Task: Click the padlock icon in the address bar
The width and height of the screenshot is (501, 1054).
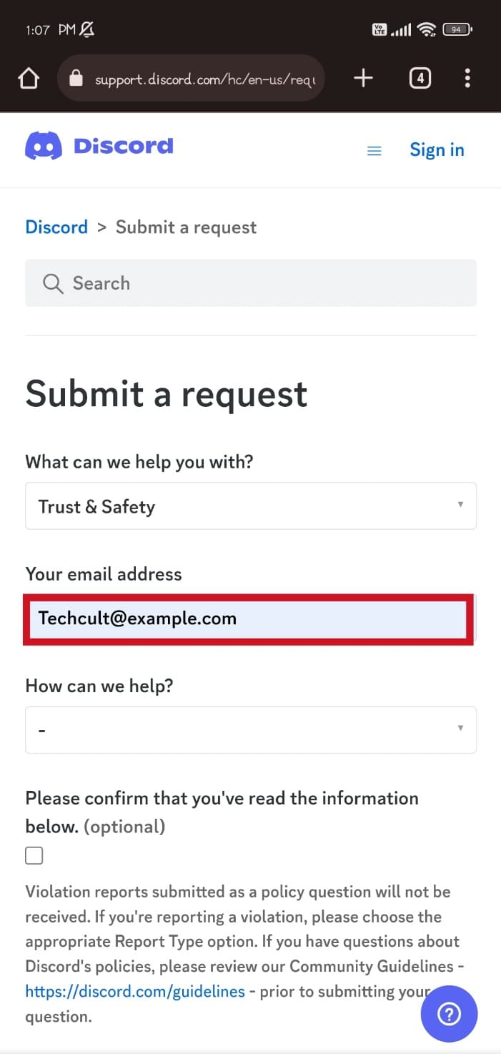Action: click(76, 78)
